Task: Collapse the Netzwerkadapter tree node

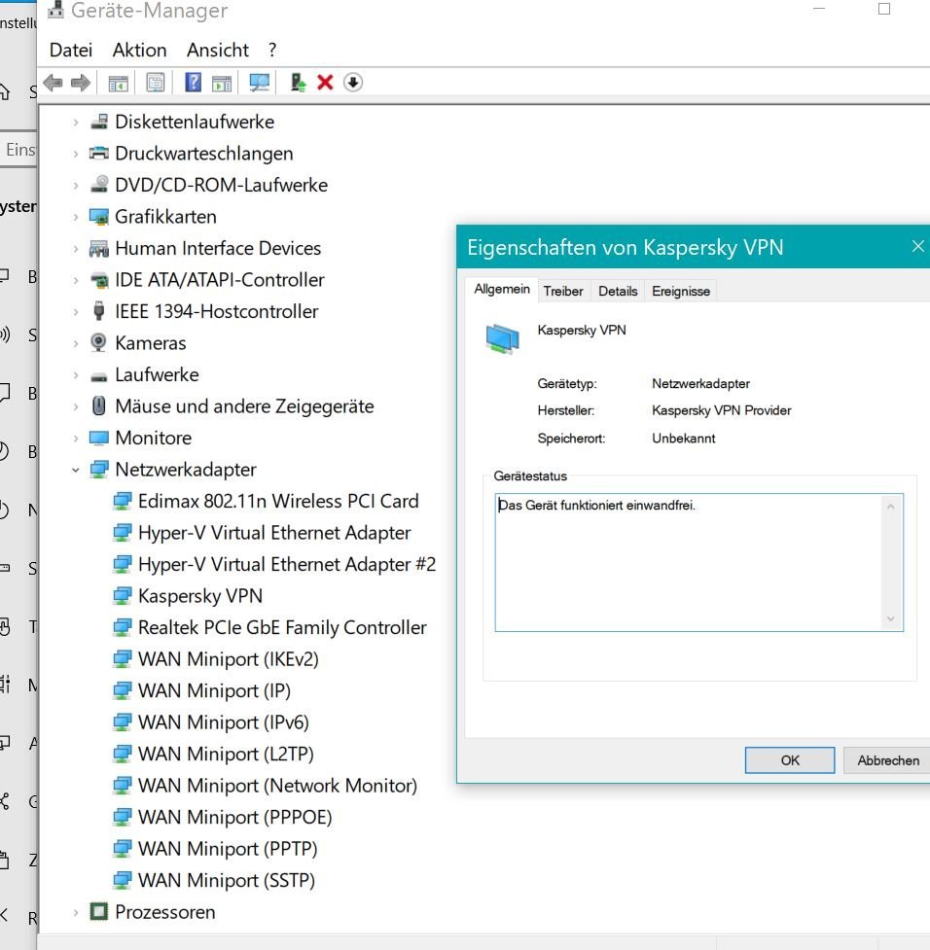Action: point(76,470)
